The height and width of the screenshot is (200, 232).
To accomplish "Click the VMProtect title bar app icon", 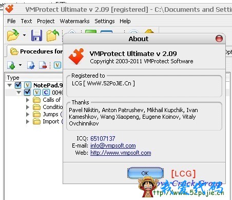I will [x=9, y=9].
